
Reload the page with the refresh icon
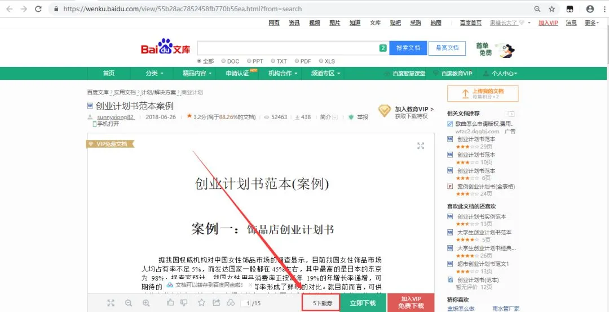38,8
